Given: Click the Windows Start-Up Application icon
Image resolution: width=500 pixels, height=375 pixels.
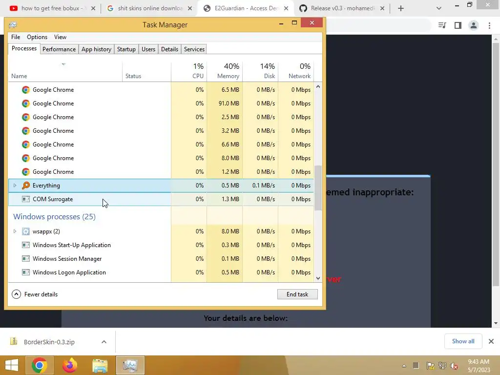Looking at the screenshot, I should coord(26,245).
